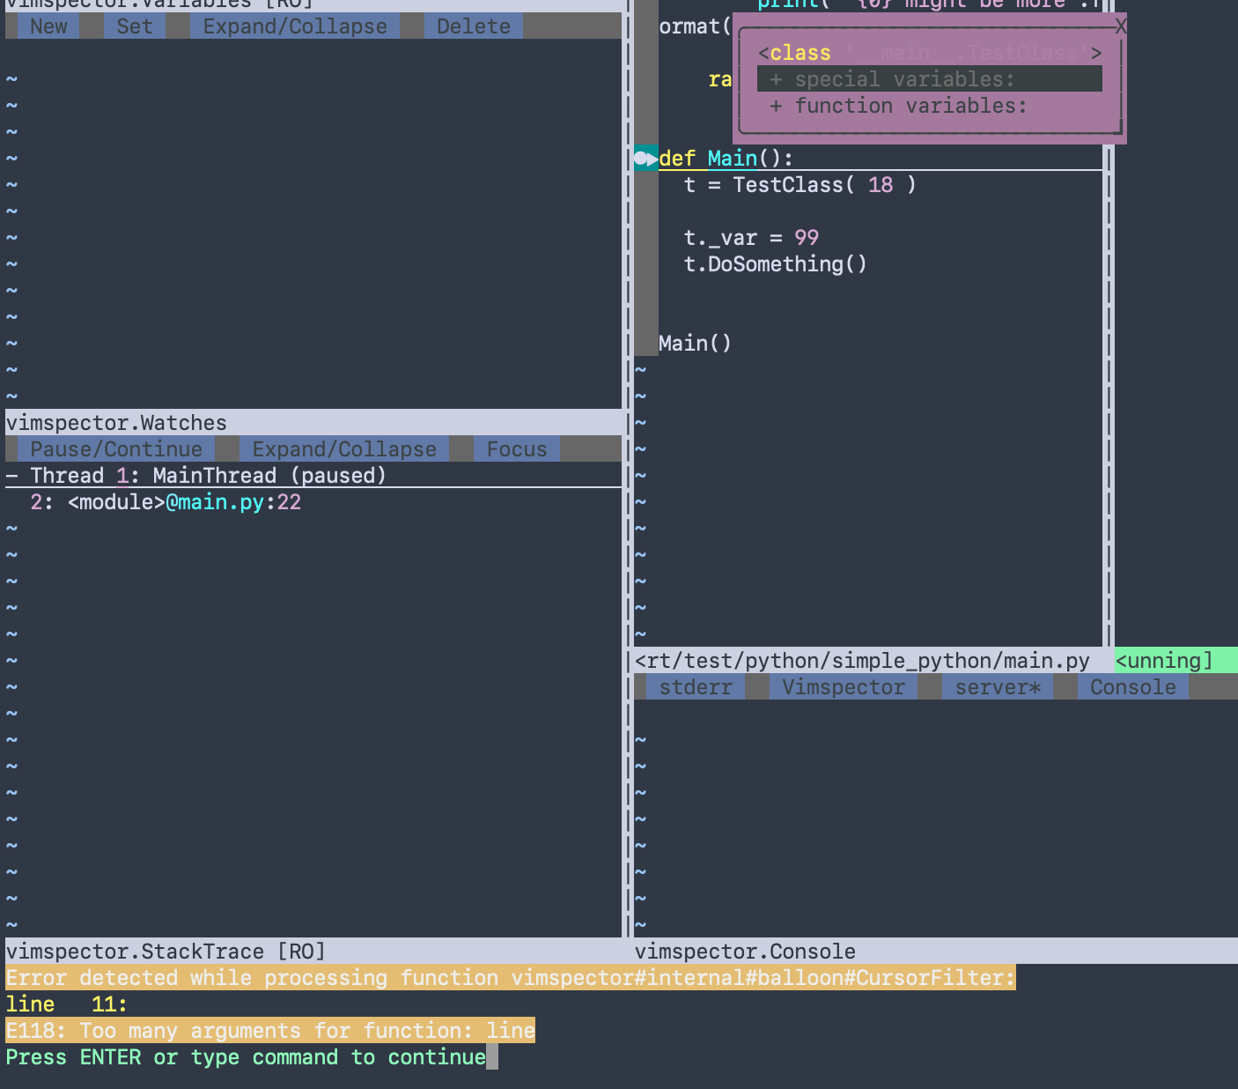This screenshot has width=1238, height=1089.
Task: Click Expand/Collapse in the Watches panel
Action: [x=344, y=448]
